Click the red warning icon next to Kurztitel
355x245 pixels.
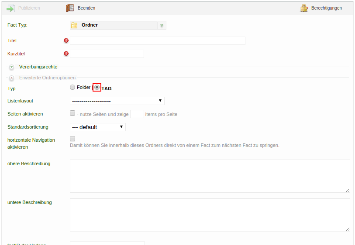66,54
